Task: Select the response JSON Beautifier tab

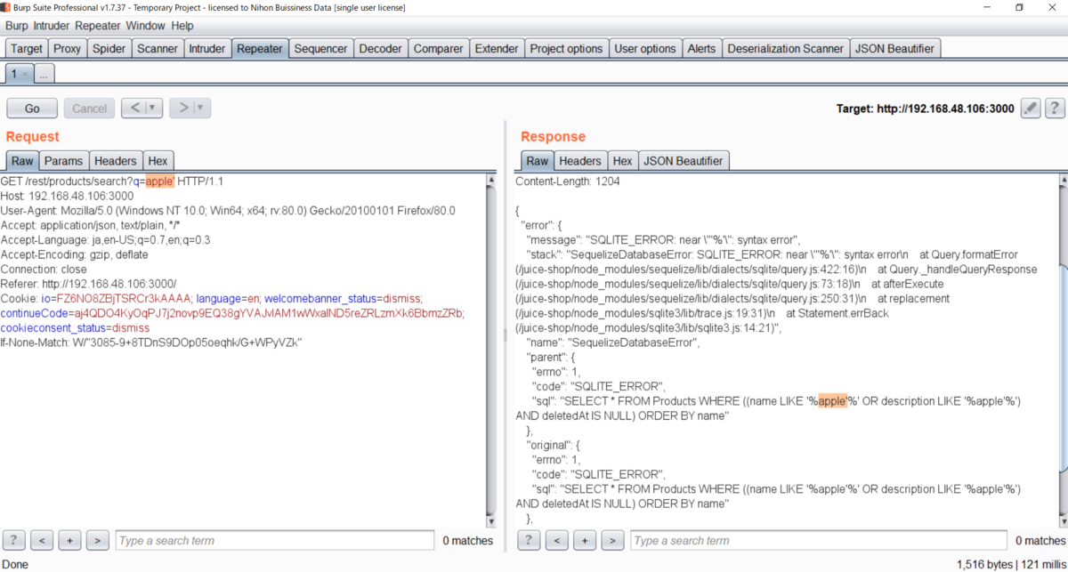Action: click(x=684, y=161)
